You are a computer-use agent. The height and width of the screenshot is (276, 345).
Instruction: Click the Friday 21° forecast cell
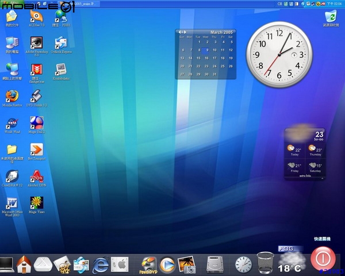[294, 167]
